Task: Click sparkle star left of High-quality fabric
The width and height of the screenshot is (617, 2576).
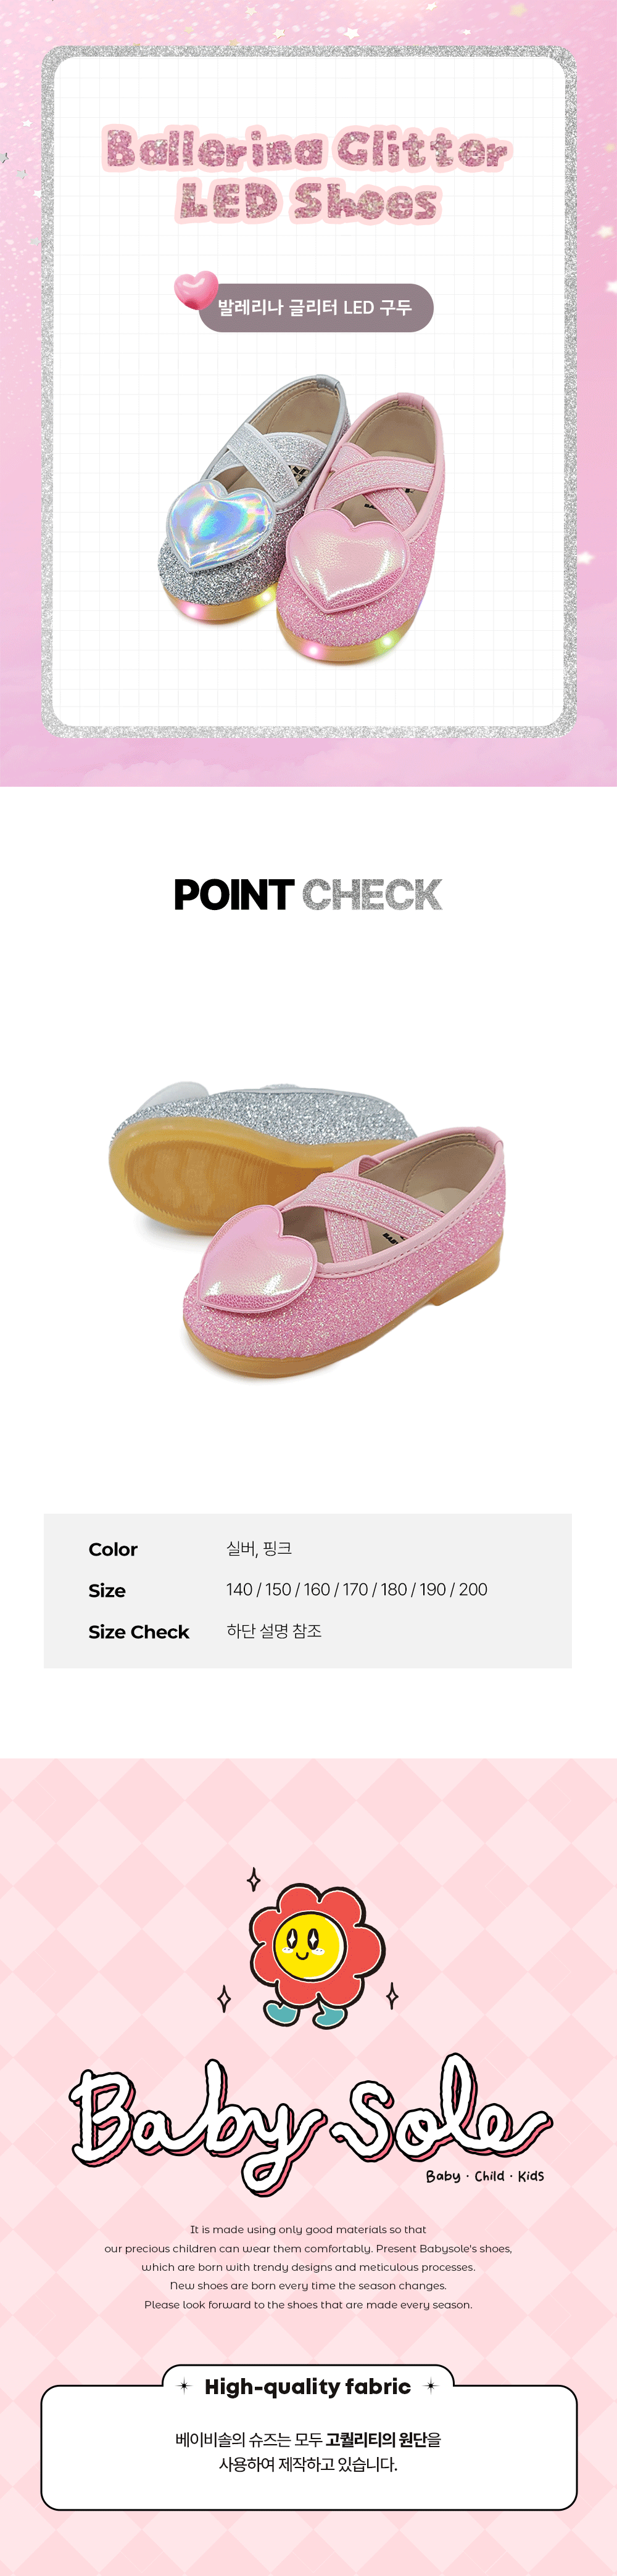Action: tap(184, 2386)
